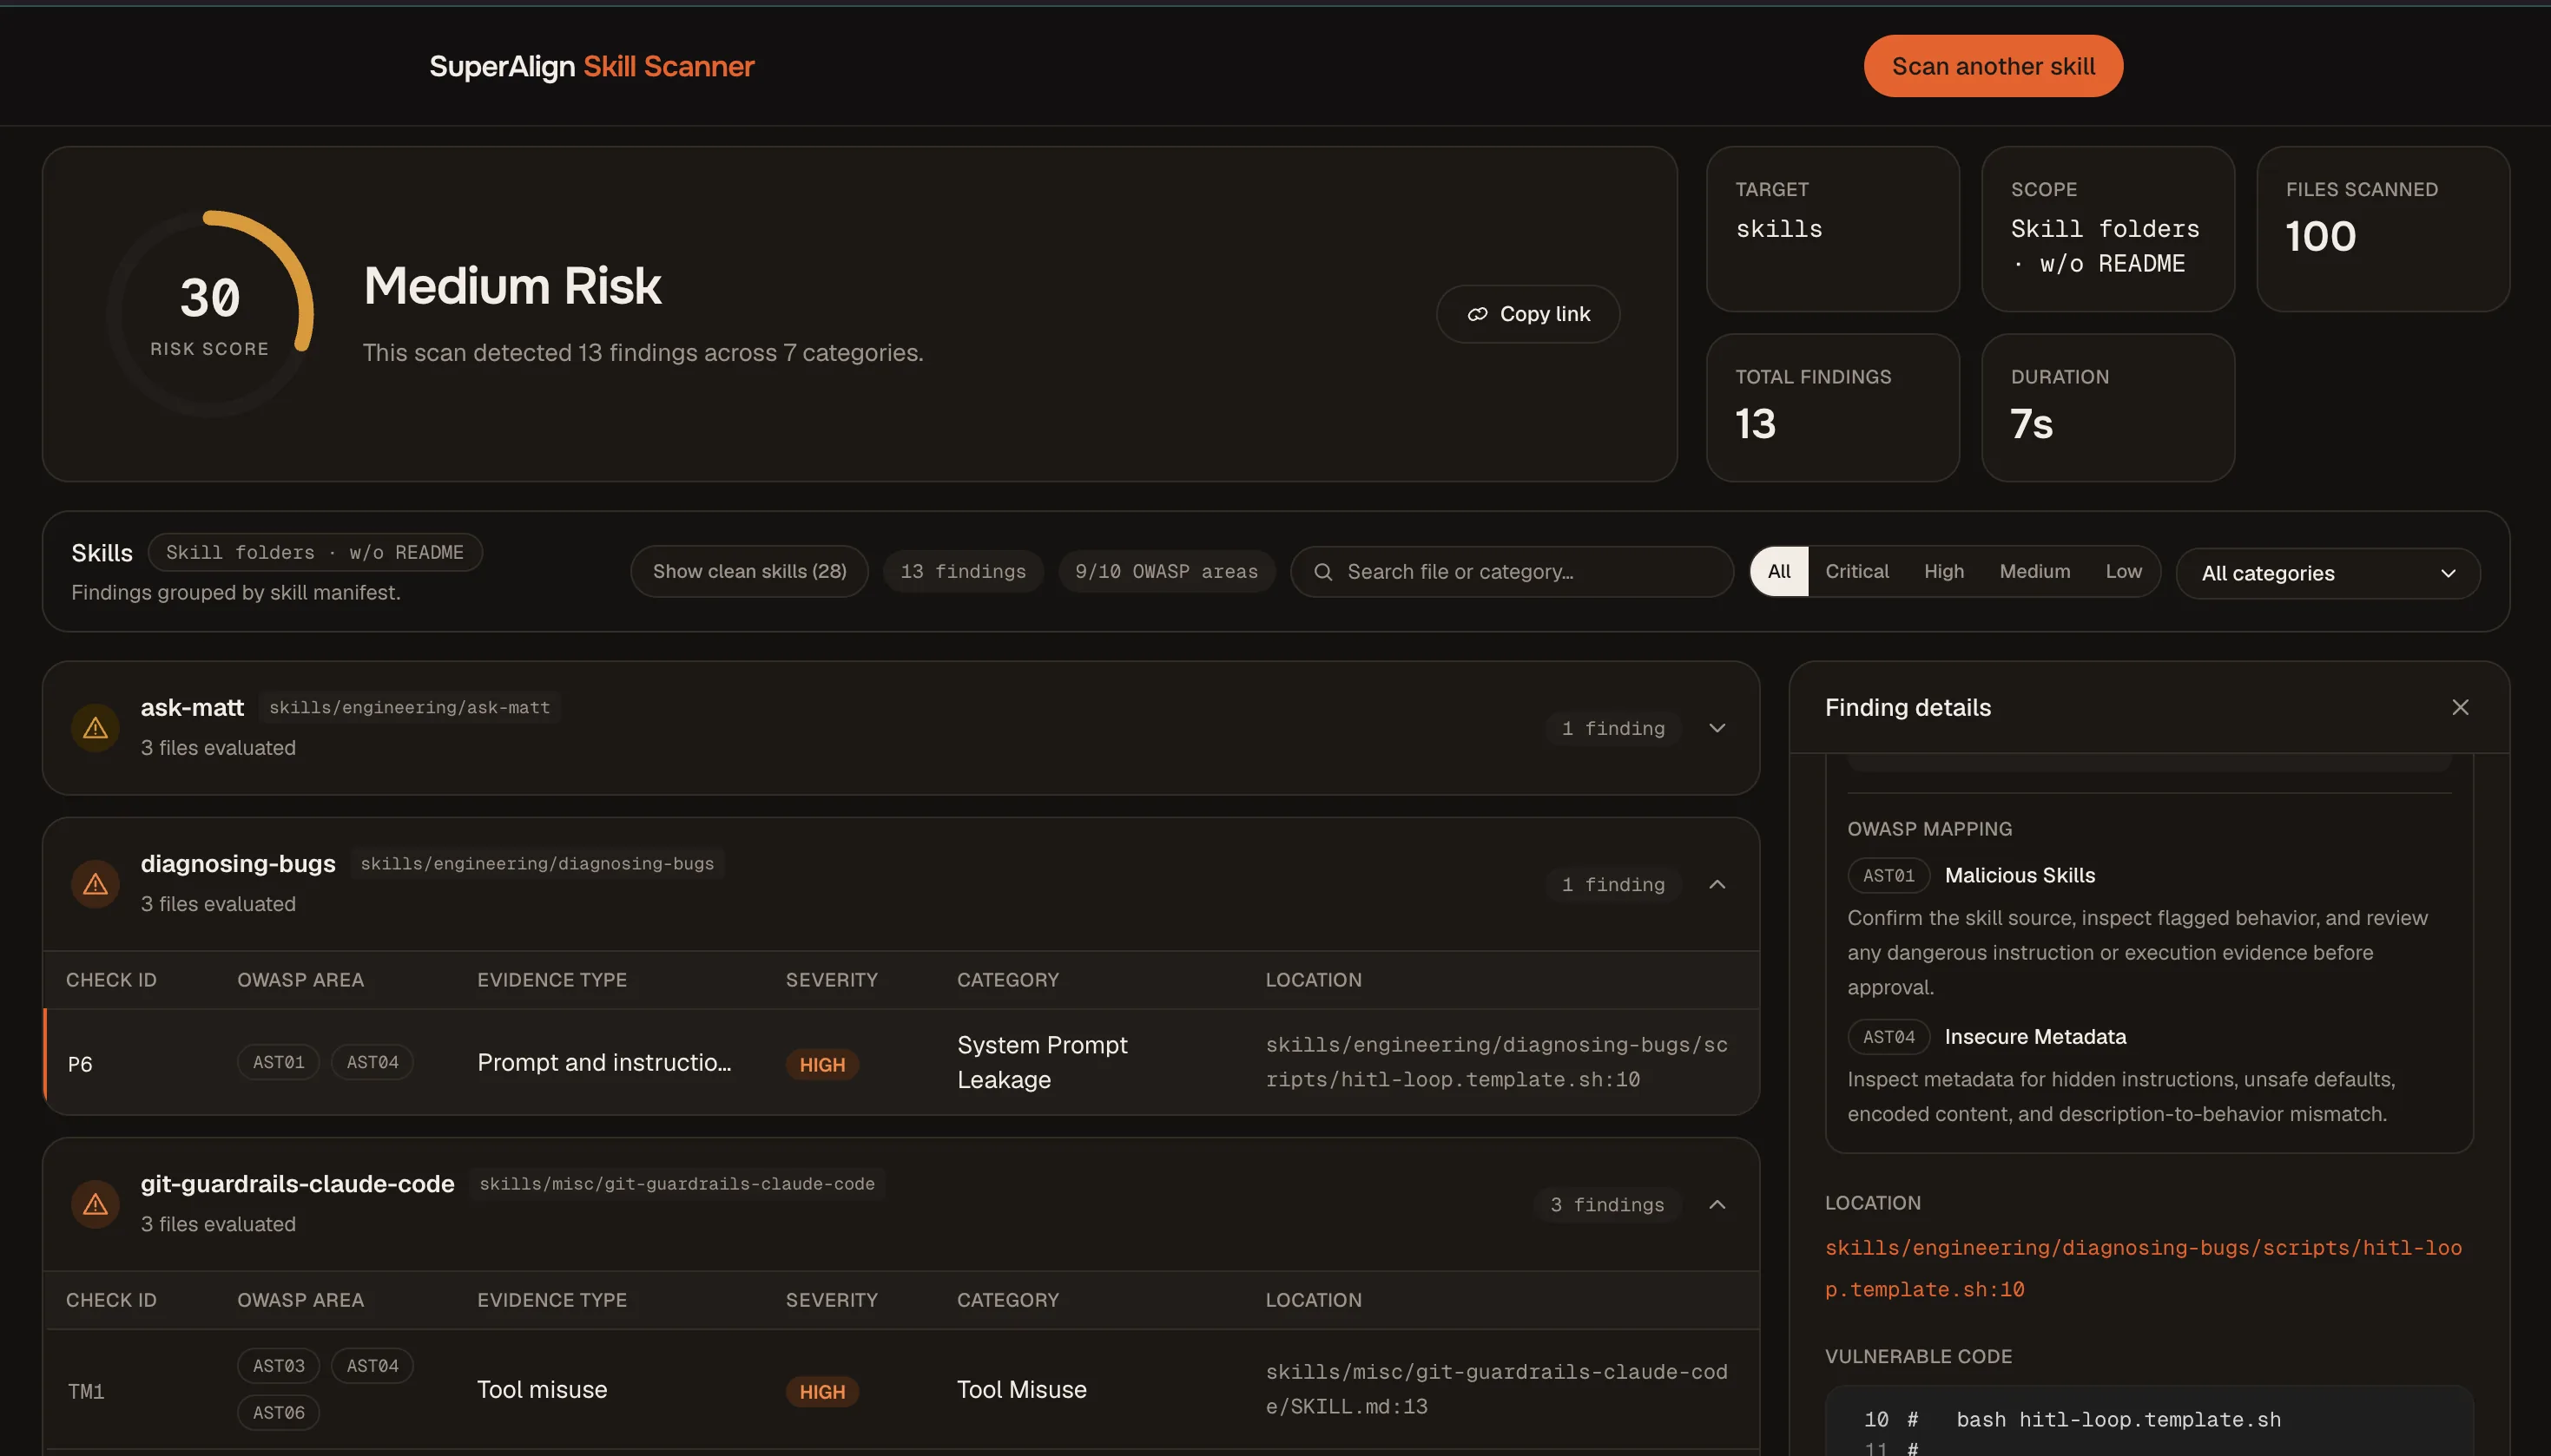Close the Finding details panel
The image size is (2551, 1456).
pyautogui.click(x=2460, y=707)
